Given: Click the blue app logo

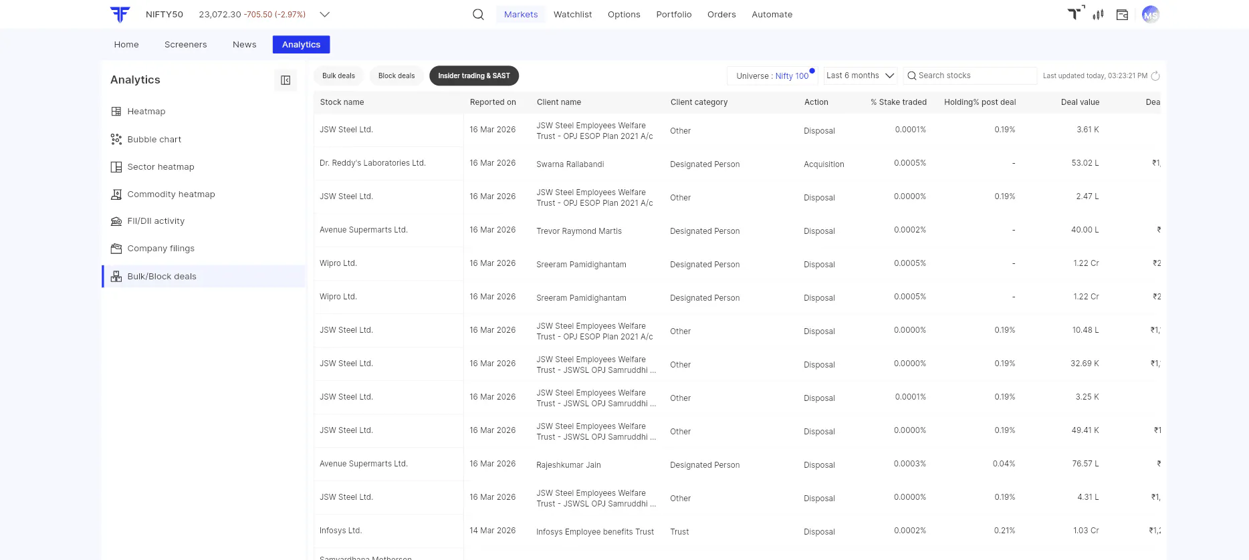Looking at the screenshot, I should coord(120,14).
